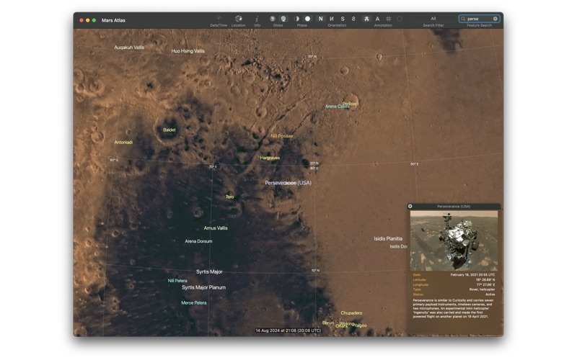Toggle the text label annotation A icon

(x=377, y=19)
